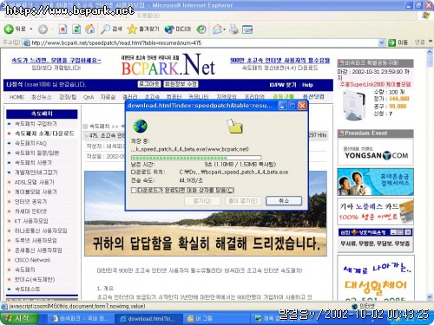The image size is (434, 325).
Task: Click scrollbar up arrow of page
Action: (430, 52)
